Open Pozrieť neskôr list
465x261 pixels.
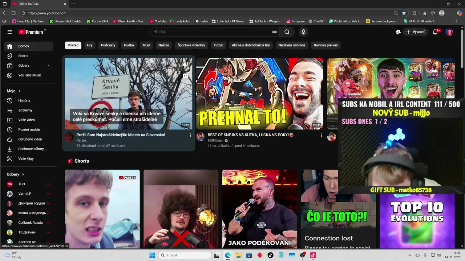pos(28,129)
